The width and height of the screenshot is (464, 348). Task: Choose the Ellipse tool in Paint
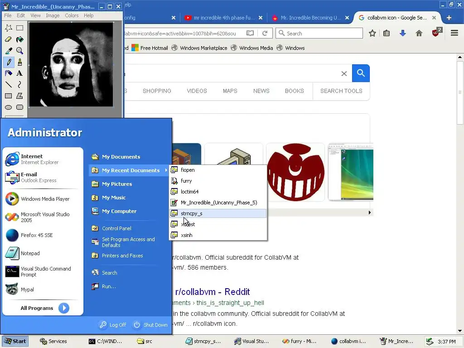9,107
